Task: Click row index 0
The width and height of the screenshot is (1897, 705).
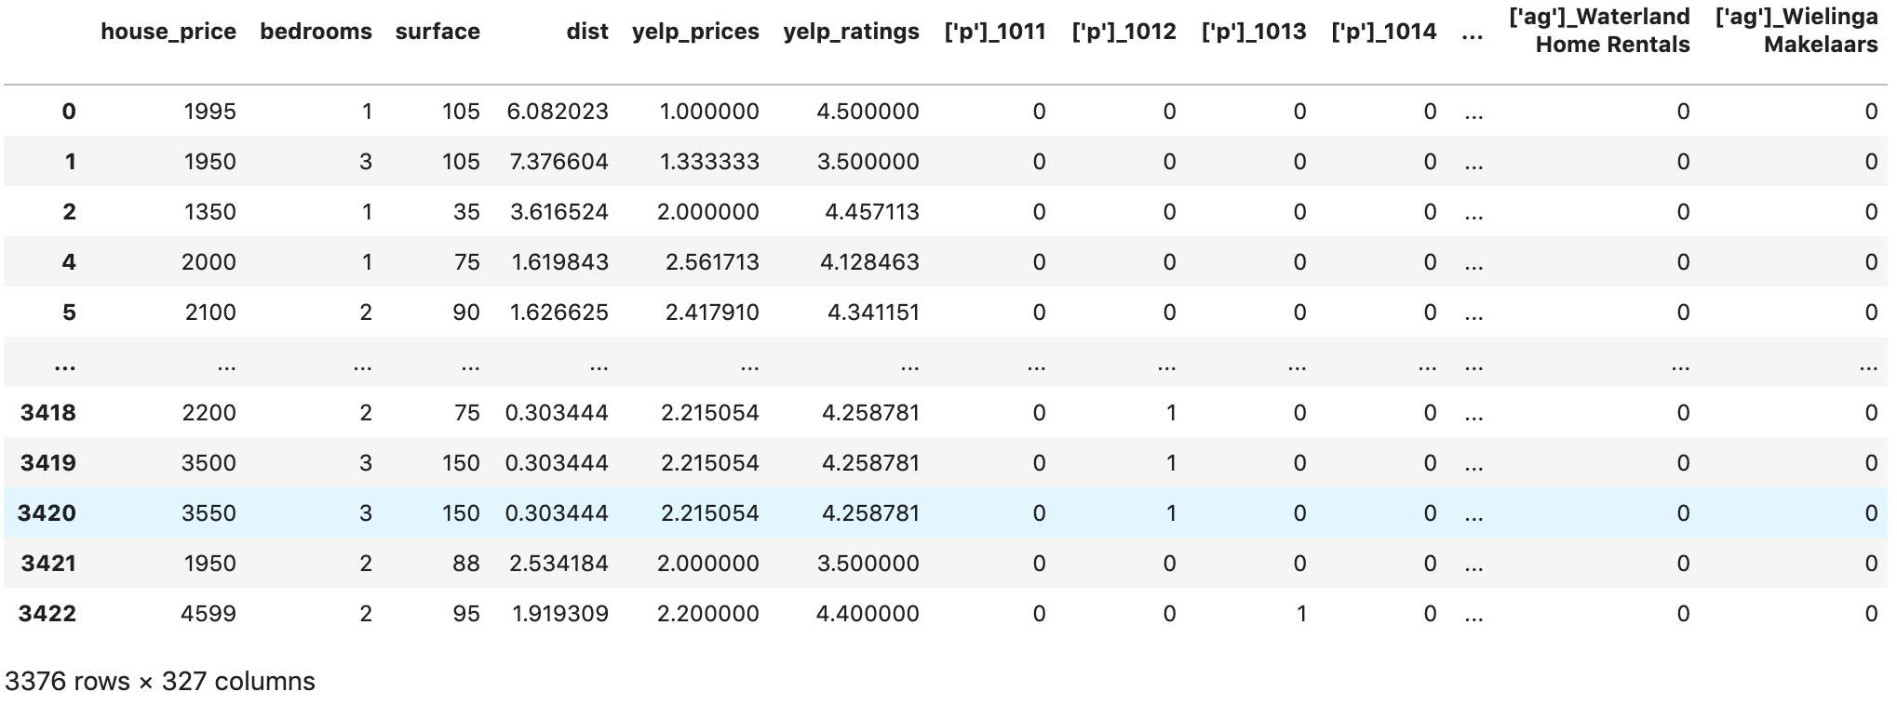Action: click(69, 112)
